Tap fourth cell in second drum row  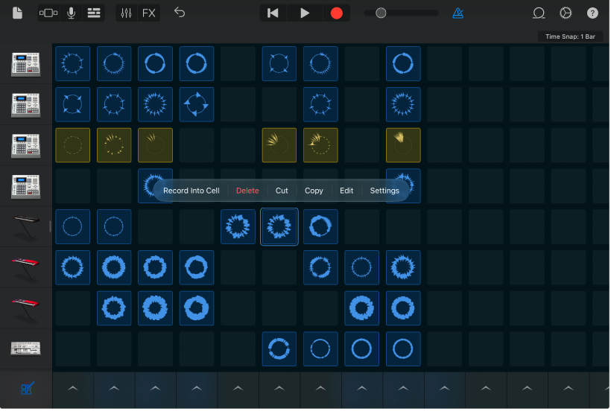click(197, 104)
